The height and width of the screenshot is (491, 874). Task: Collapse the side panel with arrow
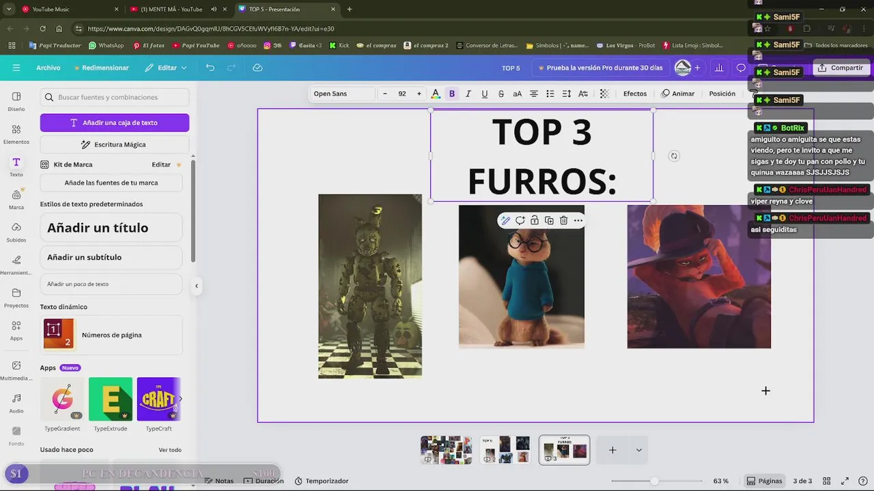[x=197, y=286]
